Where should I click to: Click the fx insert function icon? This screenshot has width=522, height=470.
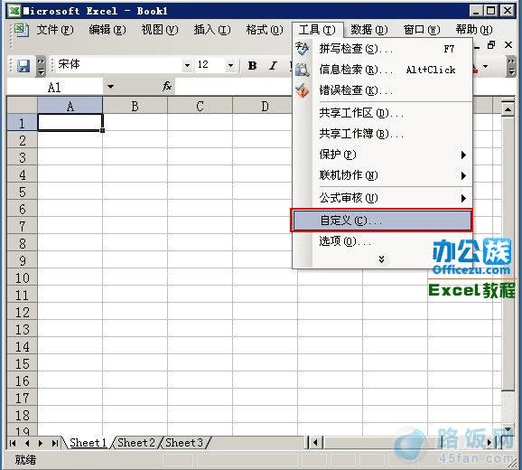[x=167, y=87]
